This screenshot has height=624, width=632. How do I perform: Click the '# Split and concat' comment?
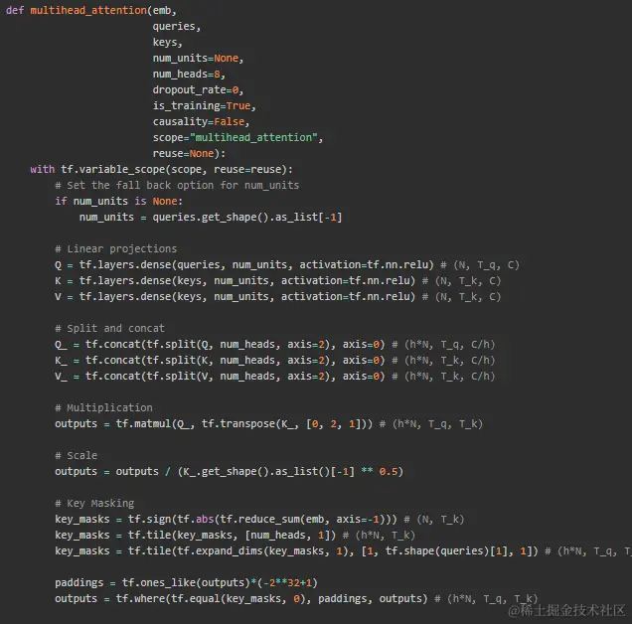tap(109, 329)
